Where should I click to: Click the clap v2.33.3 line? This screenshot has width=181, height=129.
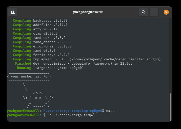(x=45, y=33)
